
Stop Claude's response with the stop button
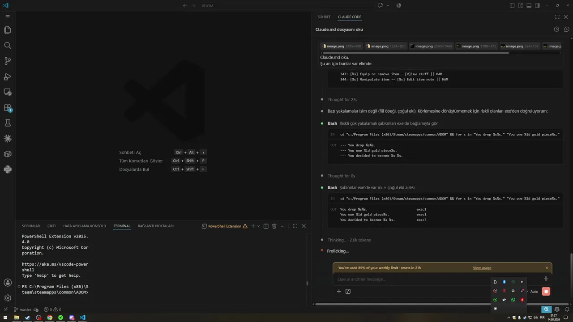click(546, 291)
